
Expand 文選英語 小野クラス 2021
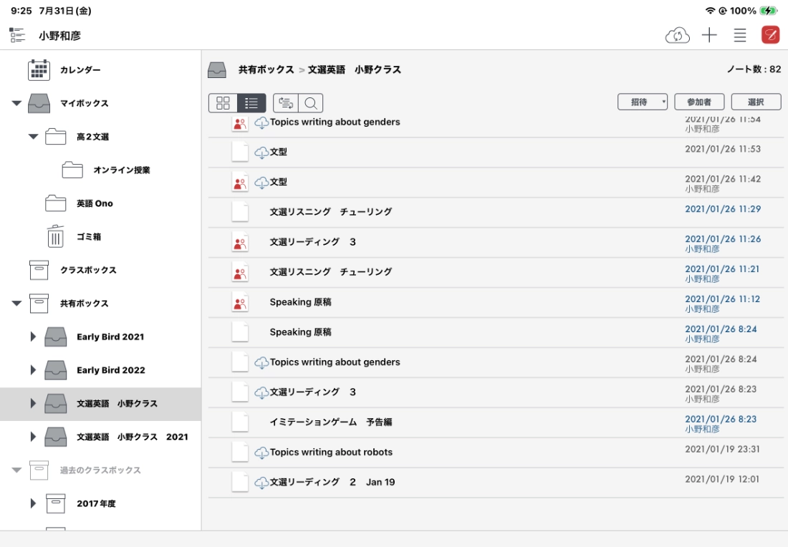(33, 437)
